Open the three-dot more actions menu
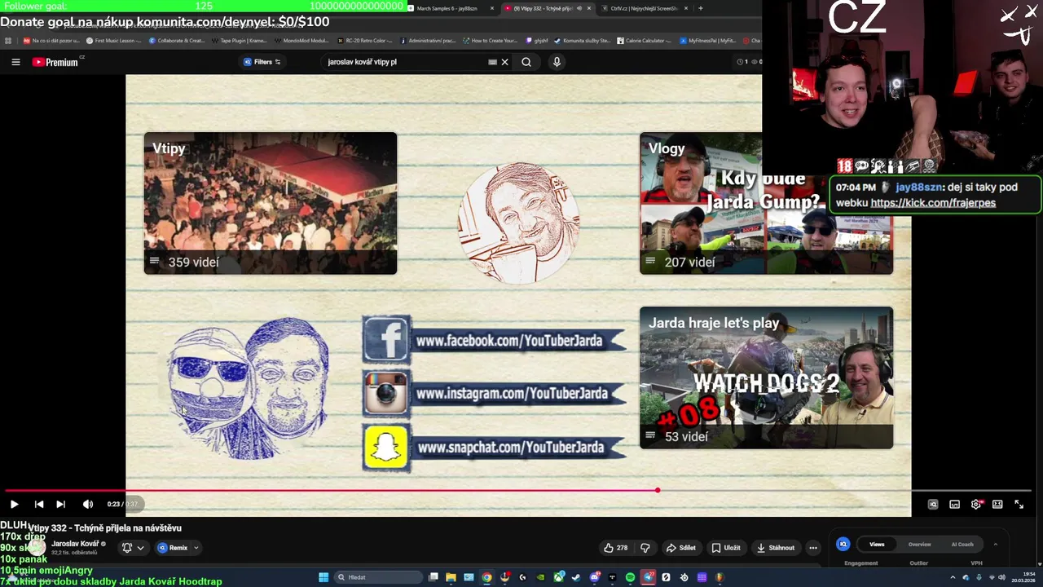Image resolution: width=1043 pixels, height=587 pixels. [813, 548]
